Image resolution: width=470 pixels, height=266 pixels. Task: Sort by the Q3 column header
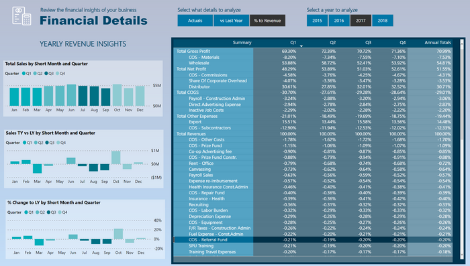[x=368, y=42]
